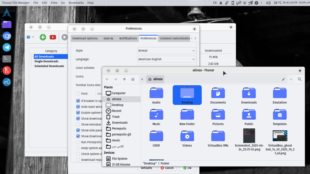Click the Cancel button in Preferences
Screen dimensions: 310x174
click(x=167, y=168)
